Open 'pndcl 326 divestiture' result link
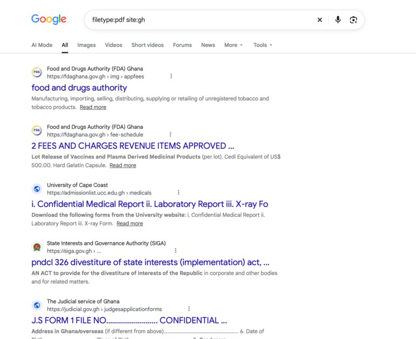The image size is (416, 339). tap(150, 262)
